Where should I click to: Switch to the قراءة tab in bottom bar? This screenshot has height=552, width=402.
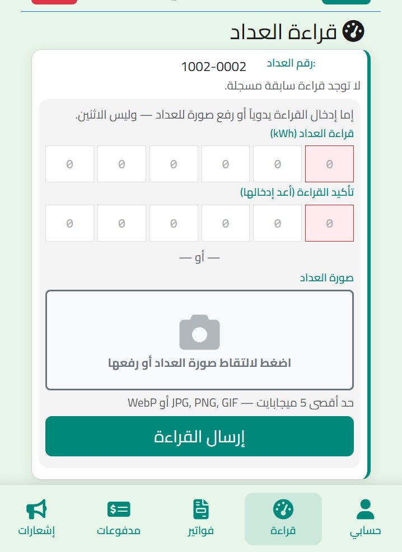pyautogui.click(x=283, y=519)
